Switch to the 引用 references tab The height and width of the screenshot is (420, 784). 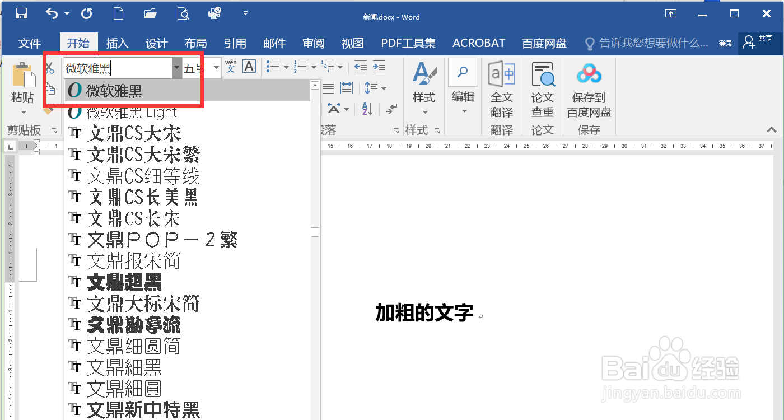click(x=235, y=43)
